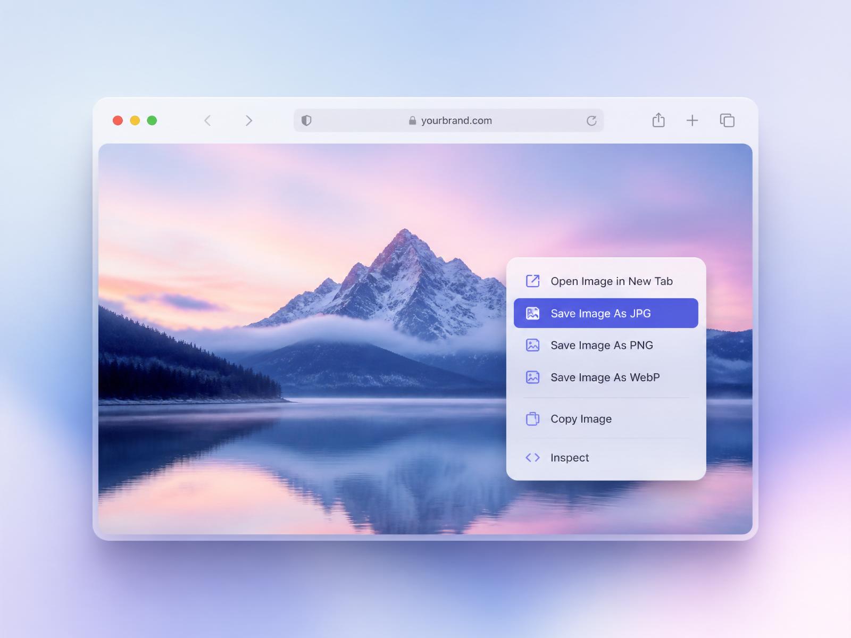851x638 pixels.
Task: Focus the yourbrand.com address bar
Action: click(448, 121)
